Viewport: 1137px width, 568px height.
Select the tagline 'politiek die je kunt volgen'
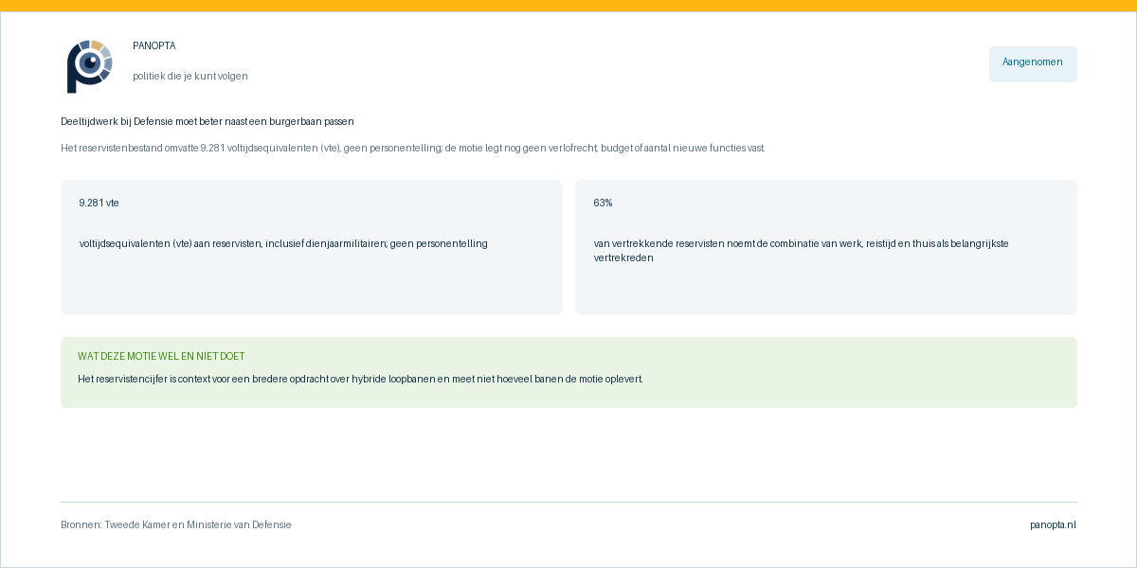tap(190, 76)
